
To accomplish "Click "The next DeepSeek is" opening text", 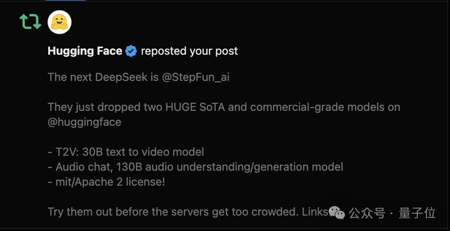I will point(103,77).
